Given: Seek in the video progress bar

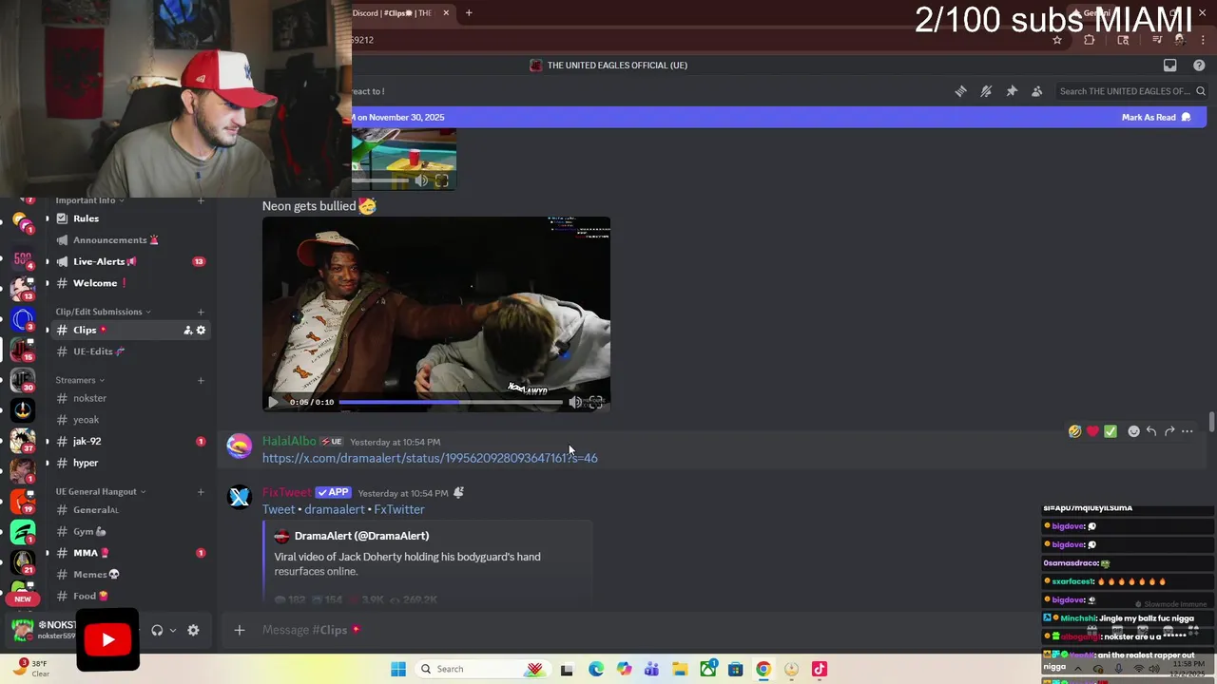Looking at the screenshot, I should (x=451, y=402).
